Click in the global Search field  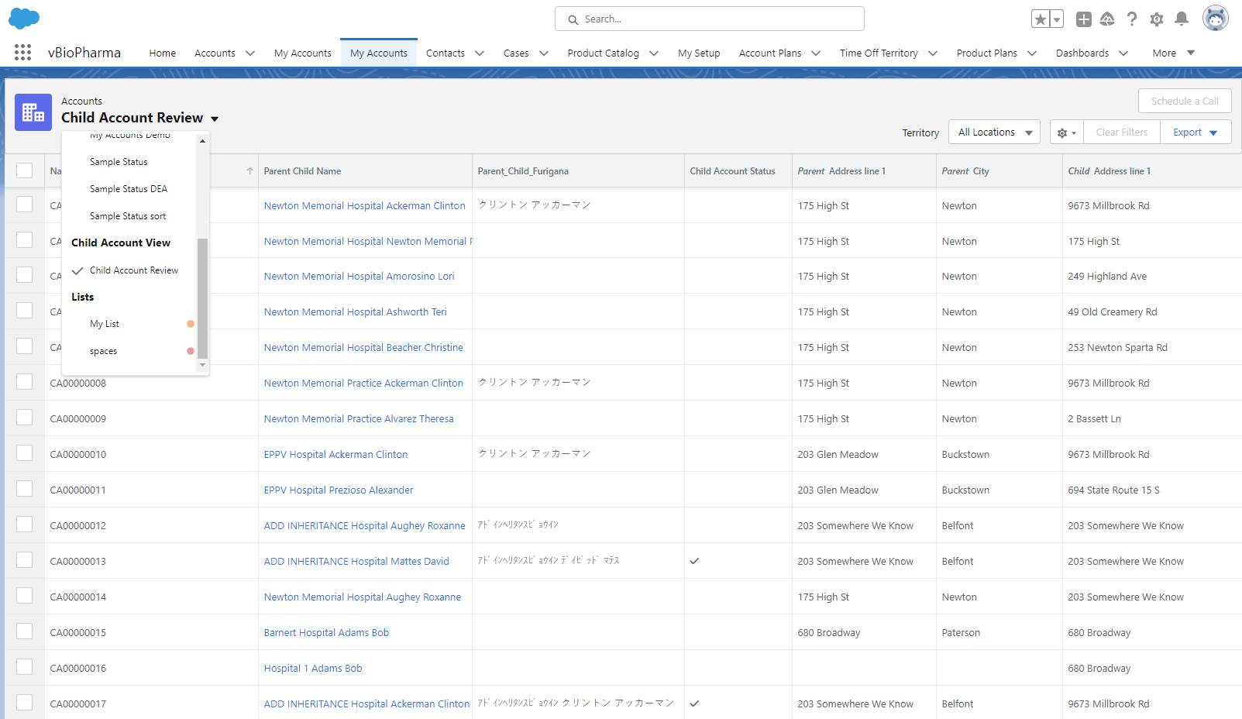tap(709, 19)
